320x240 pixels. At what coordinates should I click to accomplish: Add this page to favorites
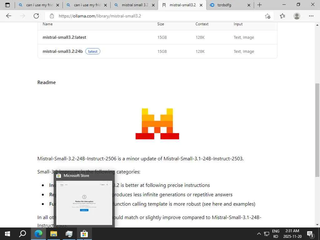click(267, 16)
